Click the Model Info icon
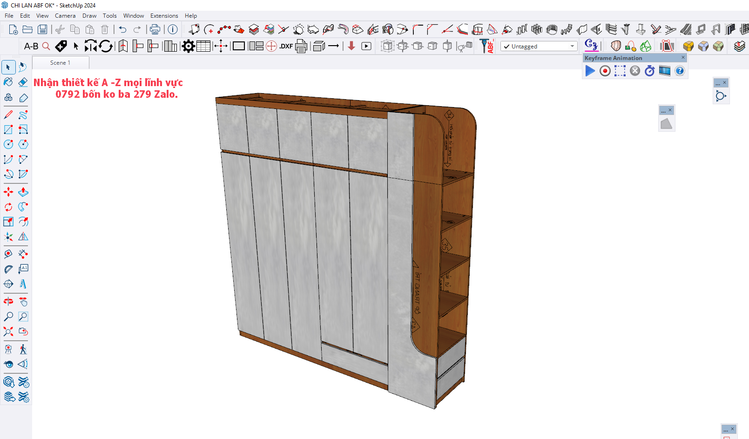Screen dimensions: 749x439 pos(173,30)
